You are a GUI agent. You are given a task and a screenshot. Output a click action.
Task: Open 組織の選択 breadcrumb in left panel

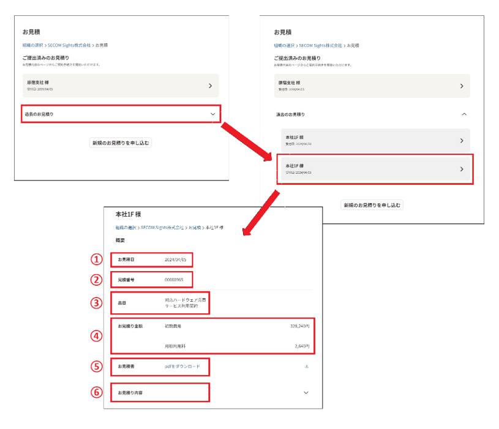pyautogui.click(x=32, y=45)
